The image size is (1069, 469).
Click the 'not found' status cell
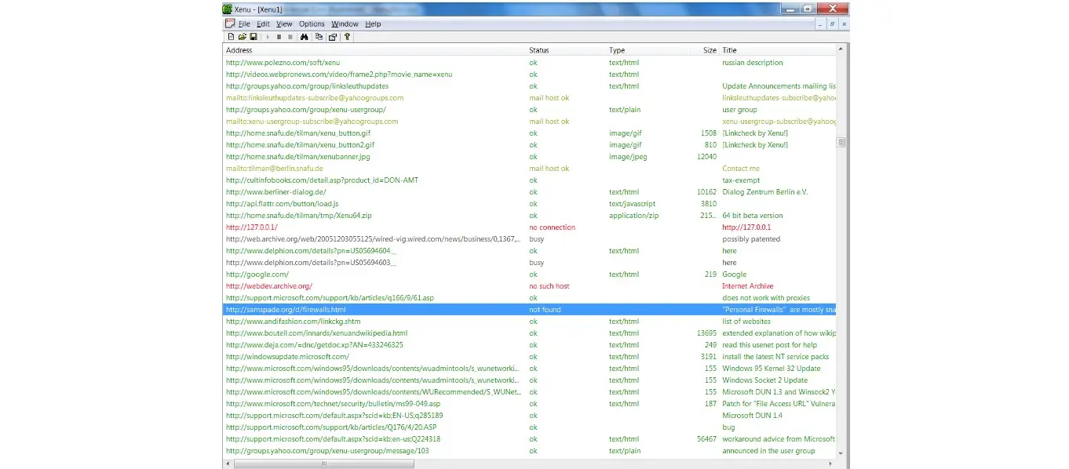pyautogui.click(x=545, y=310)
